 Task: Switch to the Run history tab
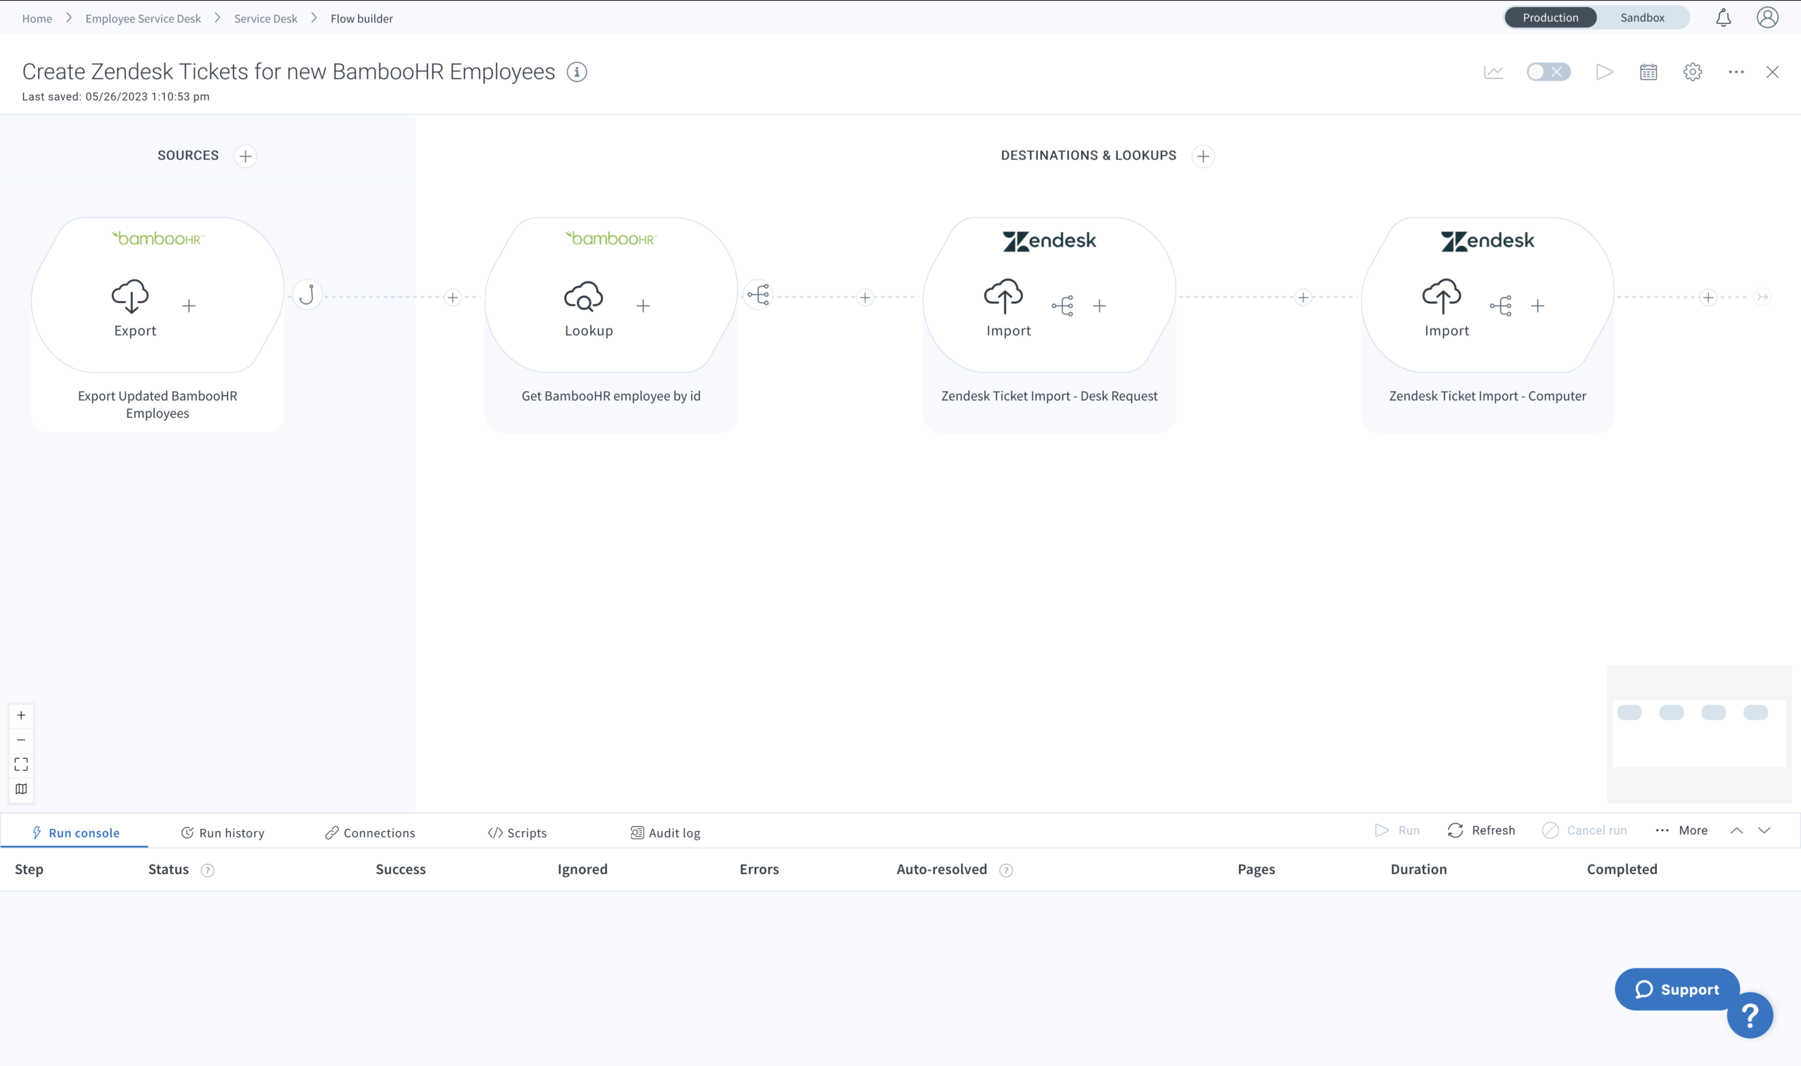click(222, 833)
